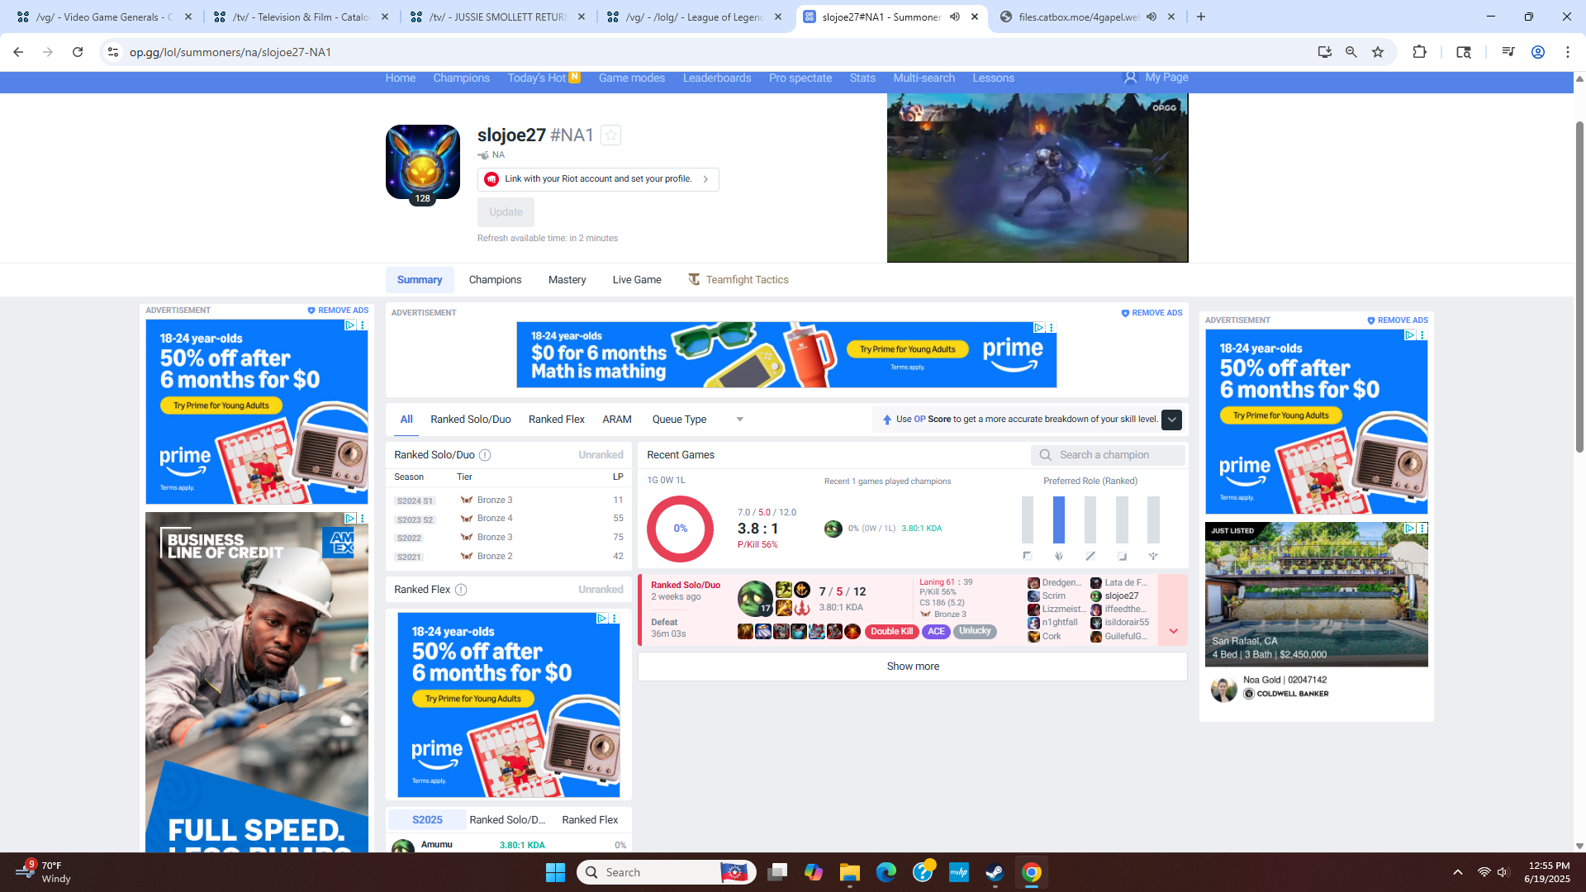Screen dimensions: 1586x892
Task: Expand the OP Score banner dropdown
Action: 1171,420
